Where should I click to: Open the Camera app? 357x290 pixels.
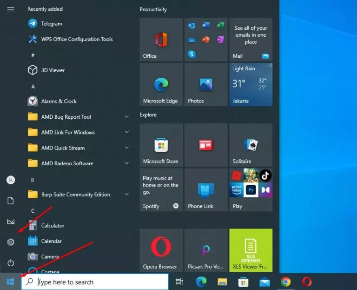78,256
